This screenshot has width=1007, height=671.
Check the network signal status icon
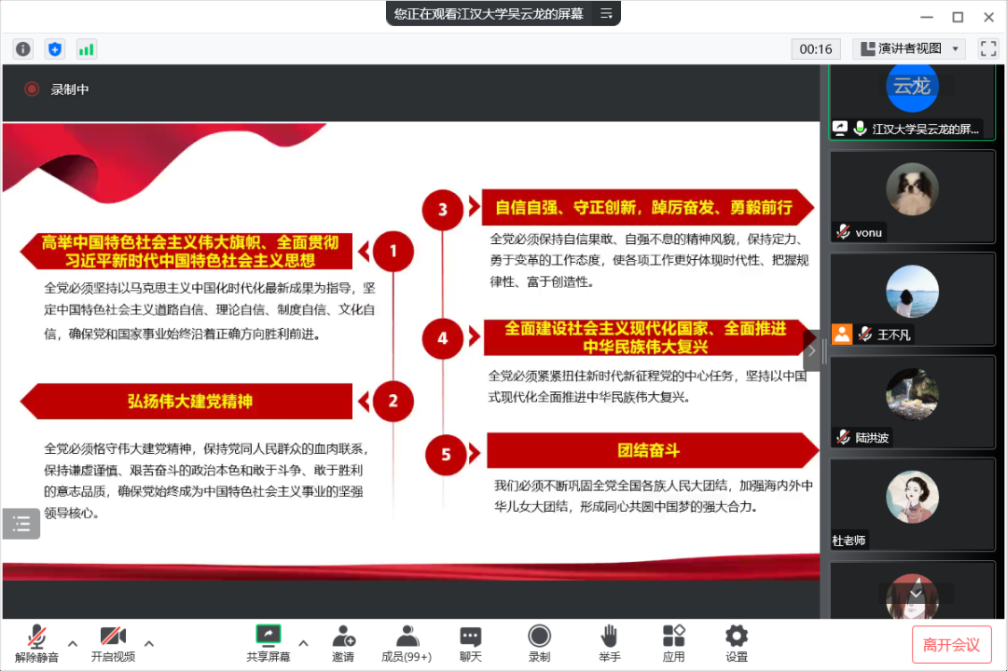pyautogui.click(x=86, y=48)
